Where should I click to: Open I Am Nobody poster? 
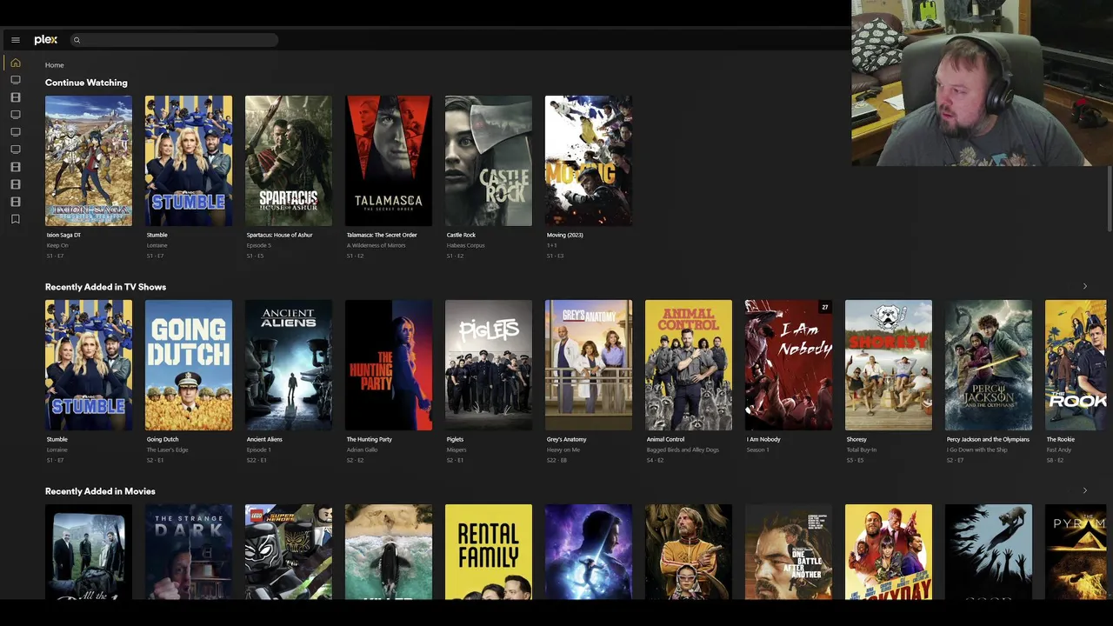[x=789, y=365]
